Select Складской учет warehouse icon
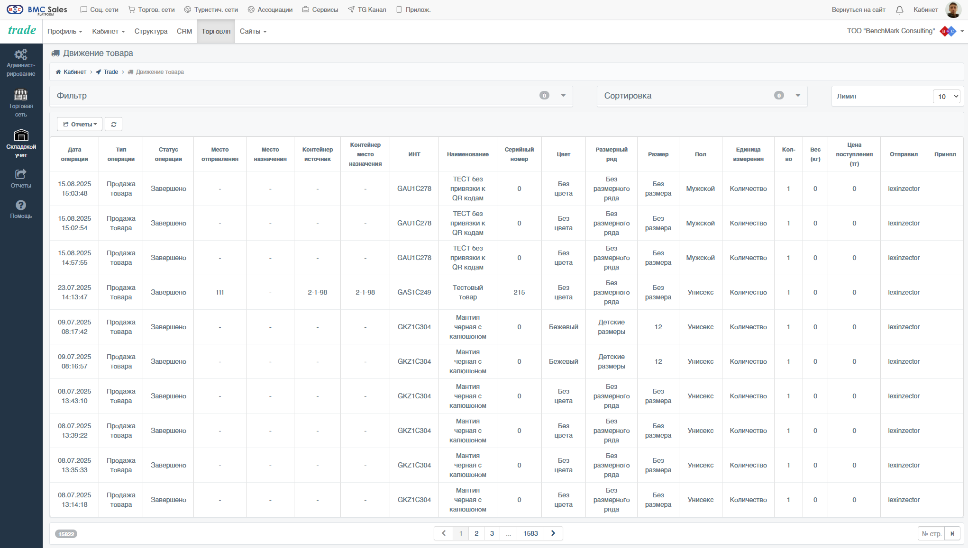Screen dimensions: 968x548 (x=21, y=135)
